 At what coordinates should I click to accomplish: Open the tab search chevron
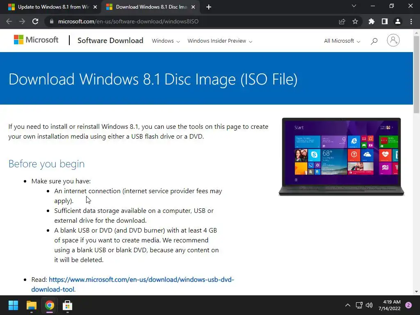(x=354, y=6)
